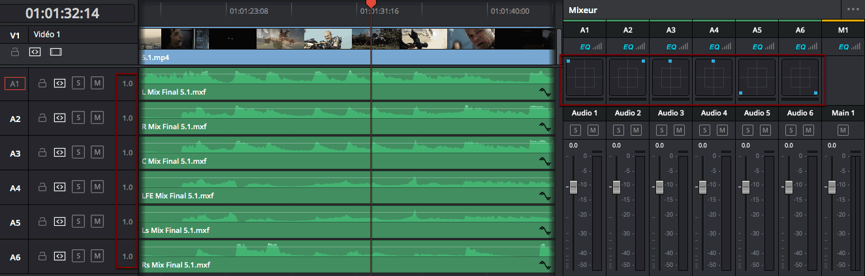Toggle auto track selector on V1
Image resolution: width=865 pixels, height=276 pixels.
pyautogui.click(x=35, y=51)
